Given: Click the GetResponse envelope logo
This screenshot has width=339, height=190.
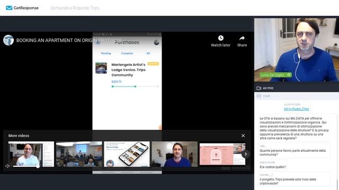Looking at the screenshot, I should tap(9, 8).
